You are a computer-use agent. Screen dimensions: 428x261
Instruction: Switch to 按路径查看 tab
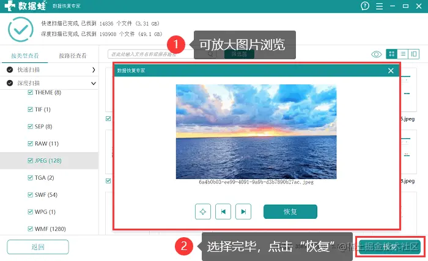[x=73, y=56]
